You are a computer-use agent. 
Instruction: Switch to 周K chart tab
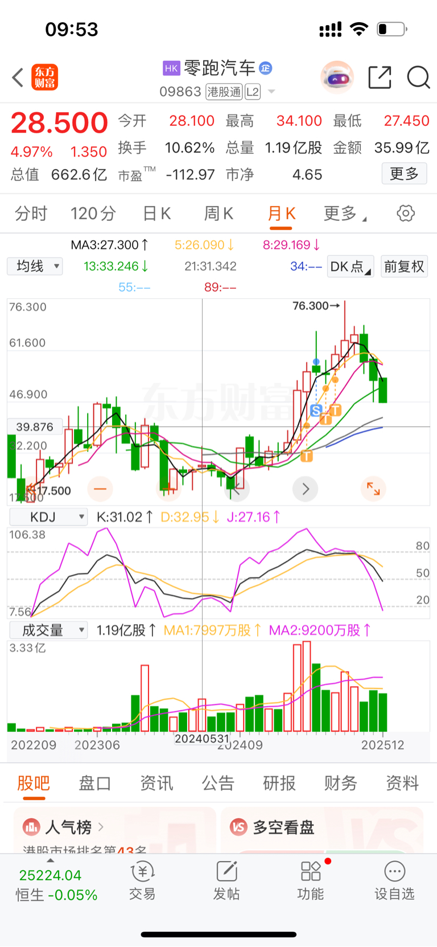tap(218, 214)
